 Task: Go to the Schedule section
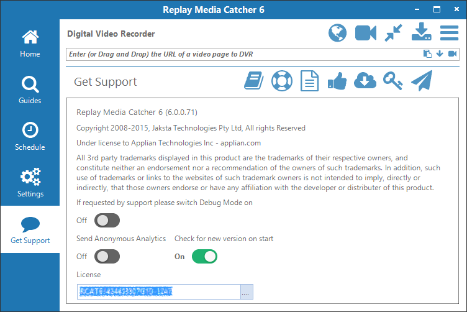point(30,137)
